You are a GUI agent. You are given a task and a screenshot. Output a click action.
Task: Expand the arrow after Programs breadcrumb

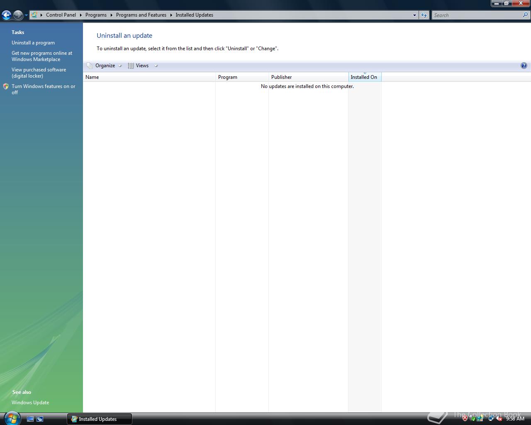(111, 15)
